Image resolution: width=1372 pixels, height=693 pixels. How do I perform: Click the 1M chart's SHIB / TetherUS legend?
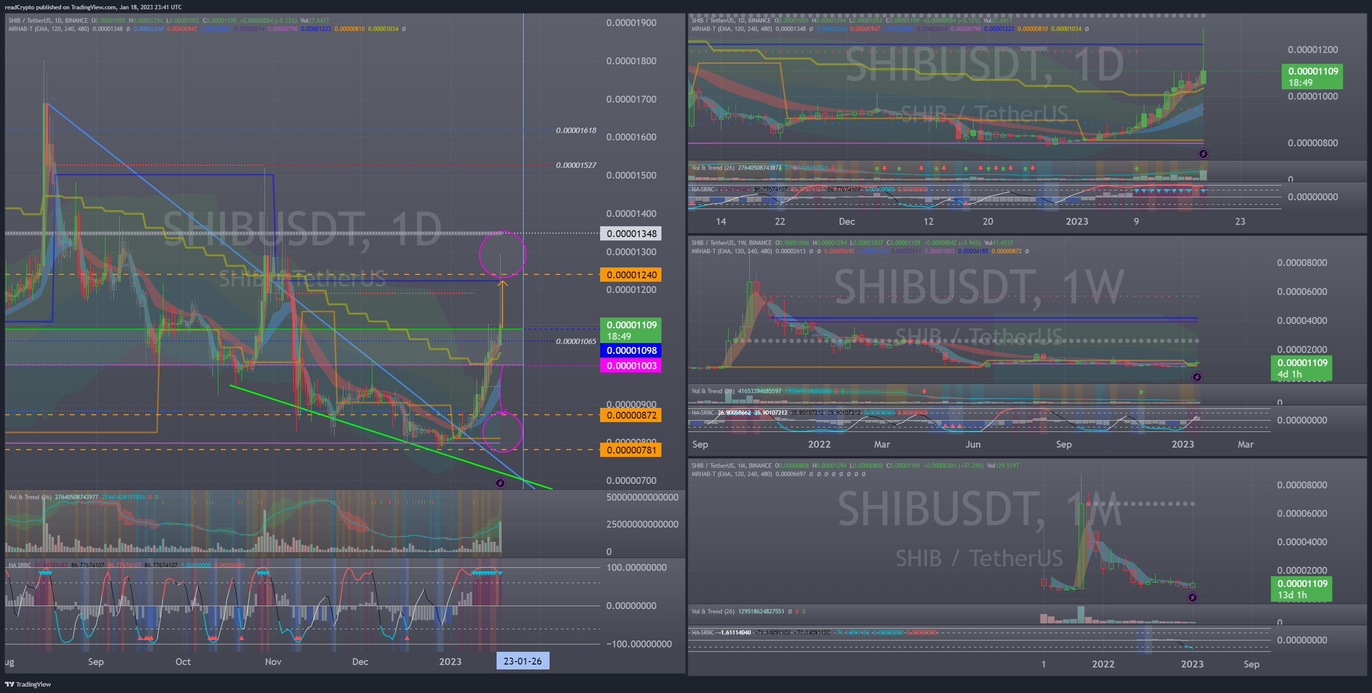pos(731,466)
